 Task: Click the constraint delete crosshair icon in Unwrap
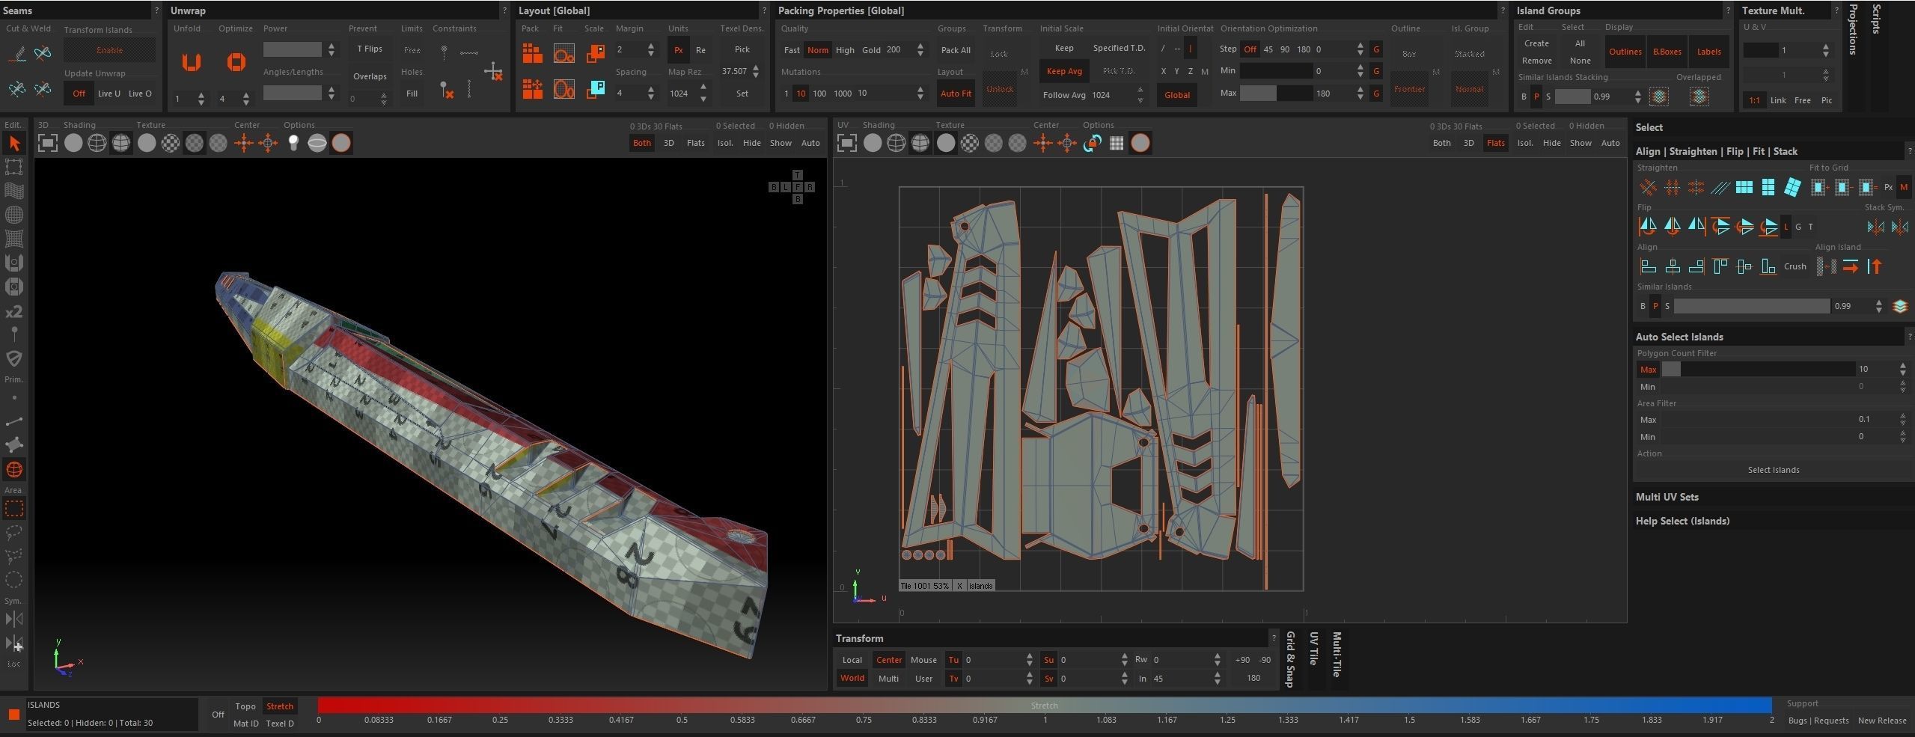(x=493, y=73)
